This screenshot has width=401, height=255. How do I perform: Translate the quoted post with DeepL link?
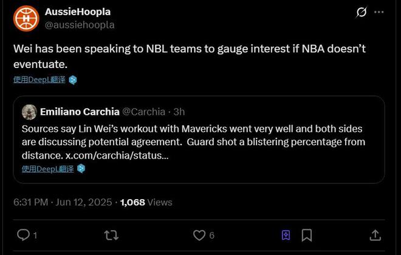point(47,168)
